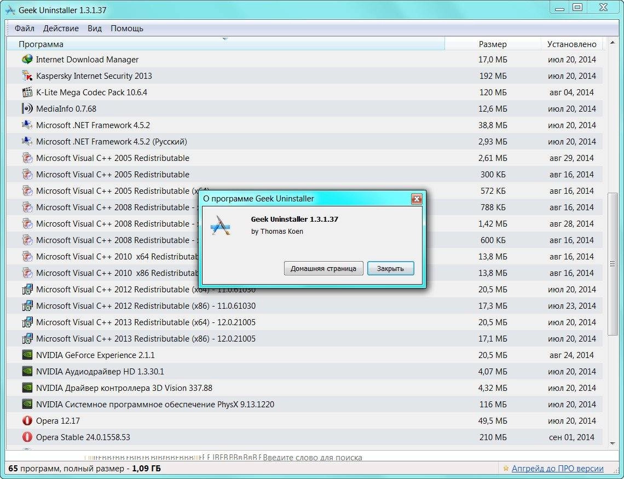624x479 pixels.
Task: Select the Internet Download Manager row
Action: pyautogui.click(x=304, y=59)
